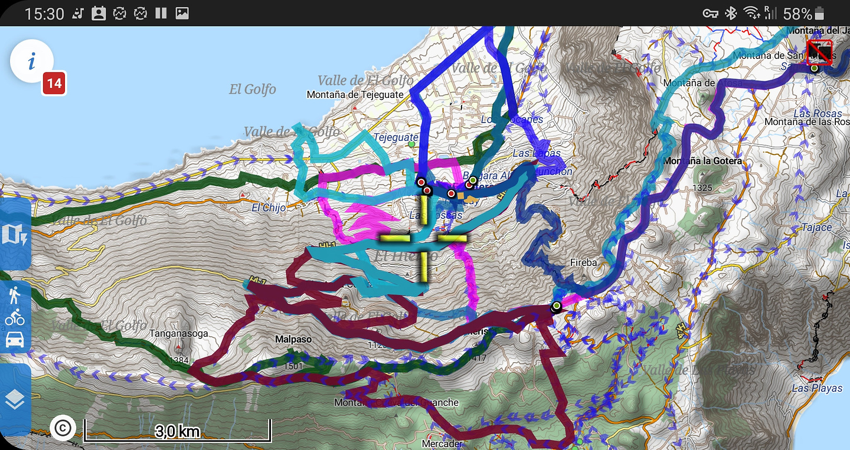Select the red waypoint near Bergara Alta

tap(469, 185)
